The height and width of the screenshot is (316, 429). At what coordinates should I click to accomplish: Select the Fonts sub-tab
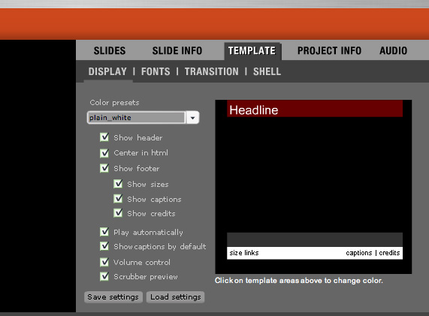[x=156, y=71]
